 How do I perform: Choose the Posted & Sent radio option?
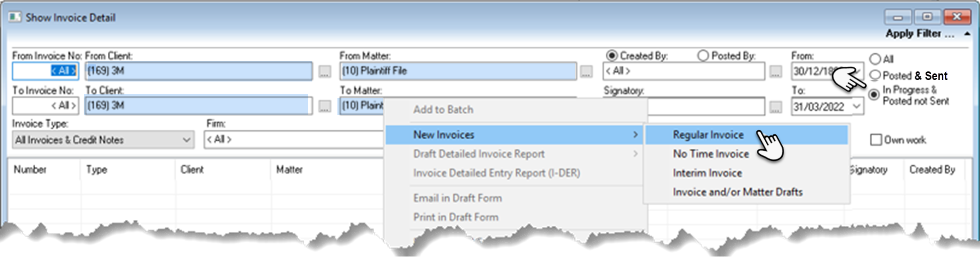tap(875, 75)
